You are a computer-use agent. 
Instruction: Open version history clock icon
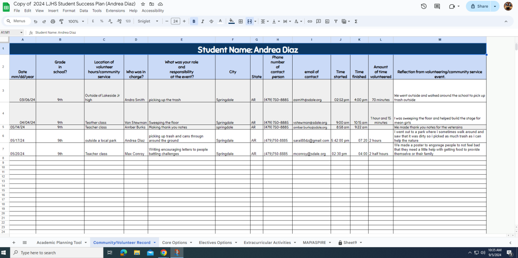click(424, 6)
